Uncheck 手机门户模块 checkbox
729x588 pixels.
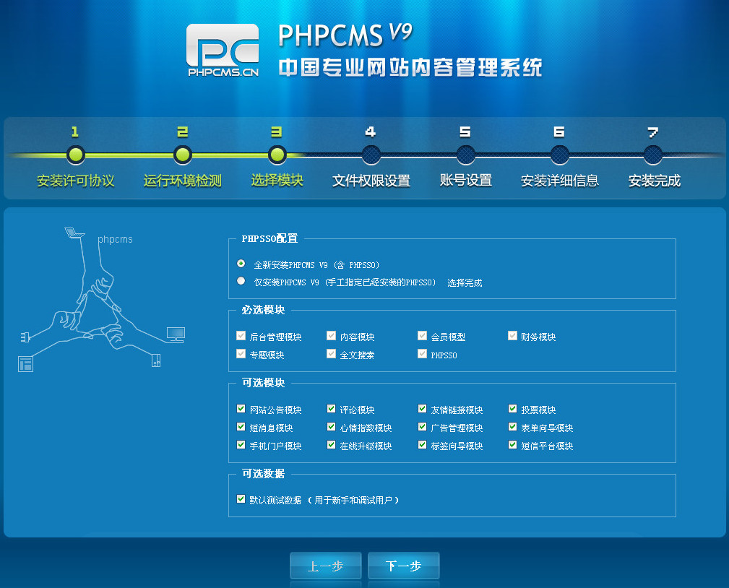tap(241, 445)
